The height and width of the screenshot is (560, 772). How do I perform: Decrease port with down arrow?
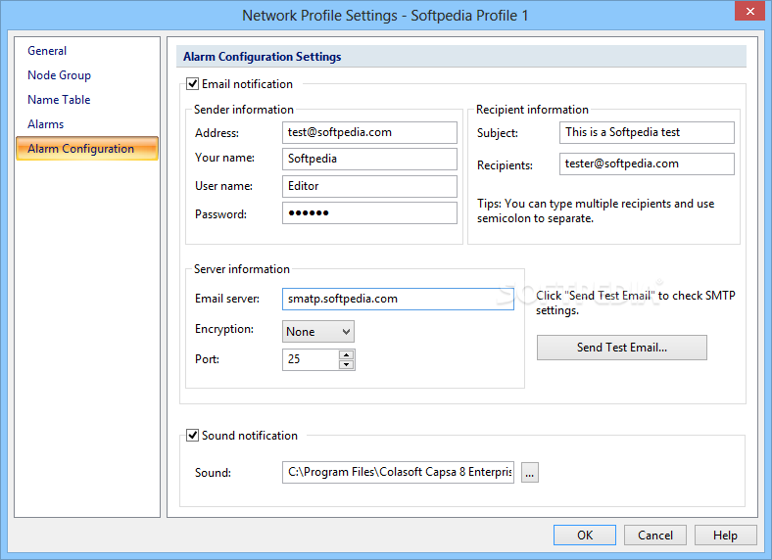(347, 364)
